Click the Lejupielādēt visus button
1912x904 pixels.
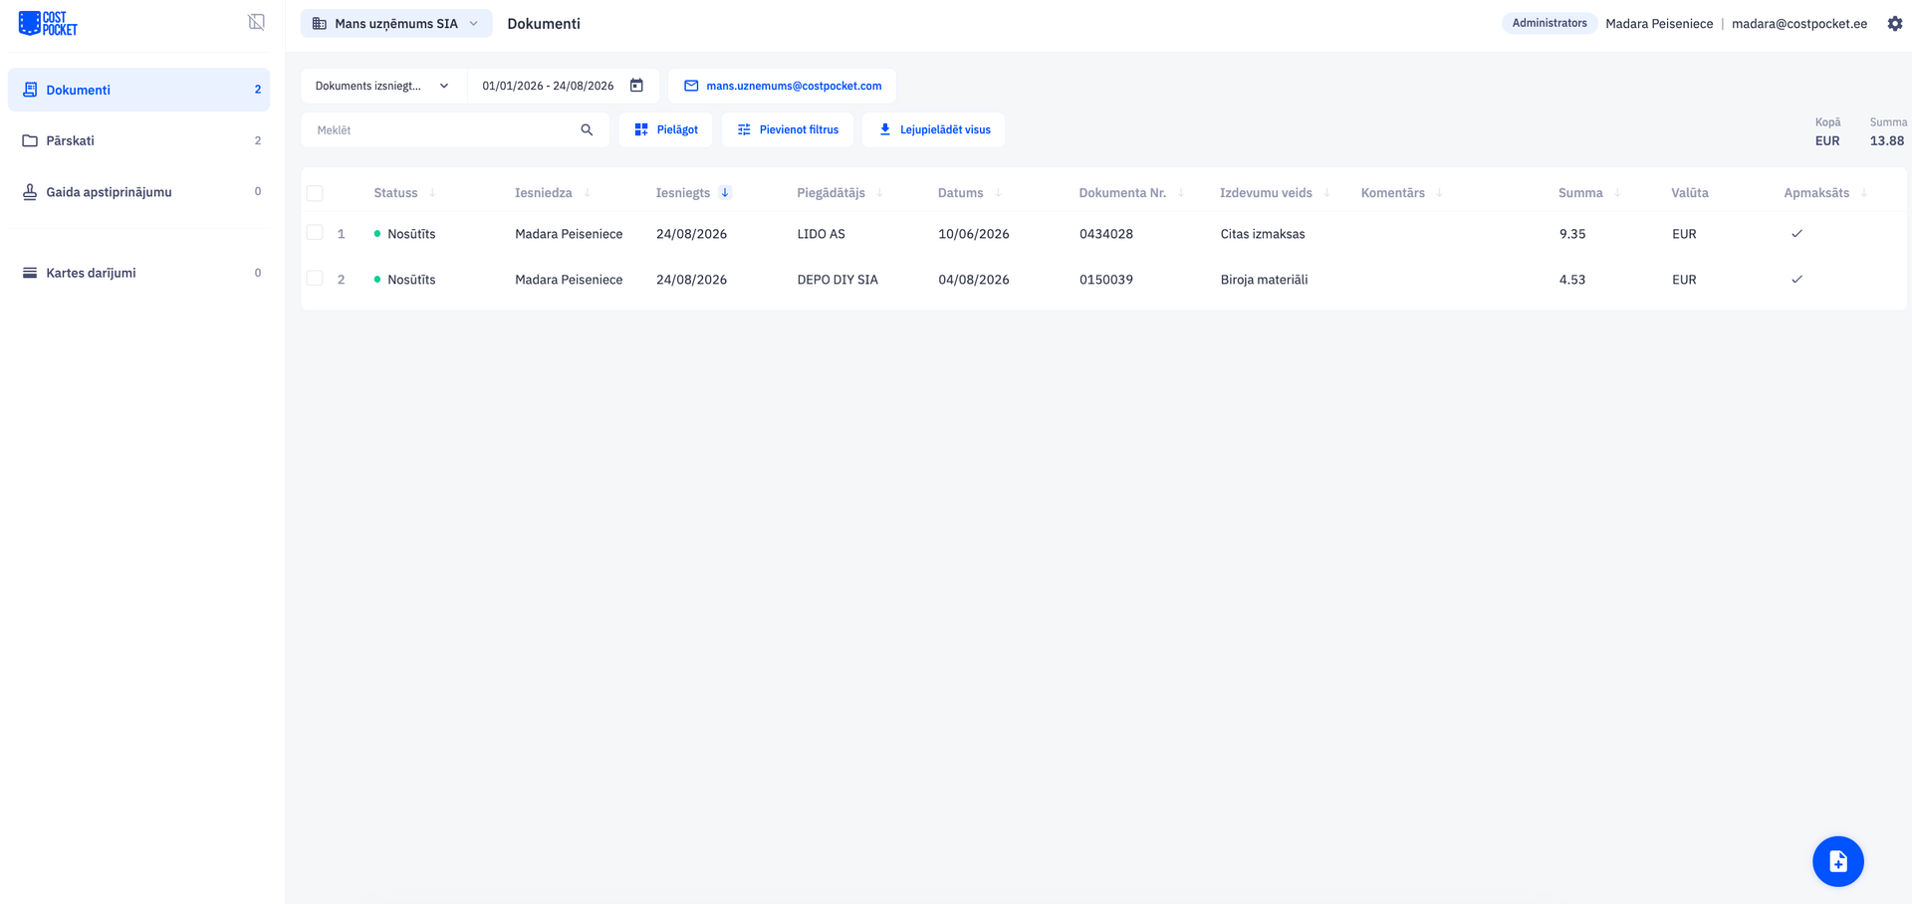pyautogui.click(x=933, y=129)
